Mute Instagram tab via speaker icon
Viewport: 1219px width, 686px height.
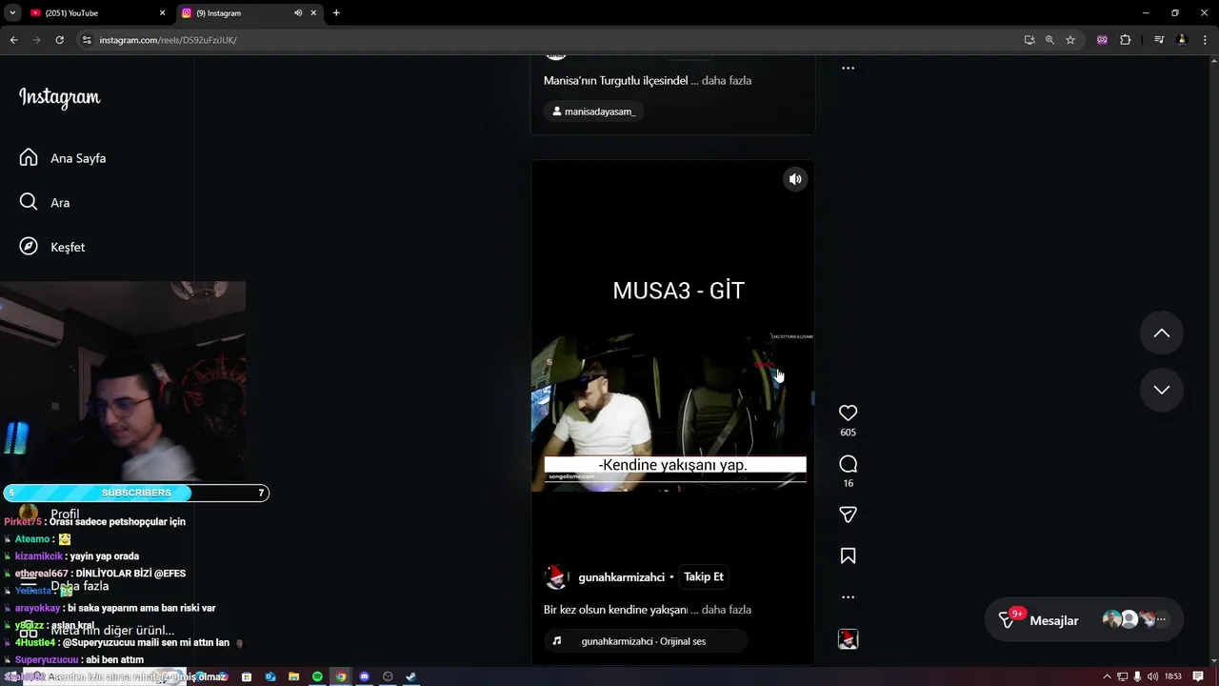click(298, 13)
